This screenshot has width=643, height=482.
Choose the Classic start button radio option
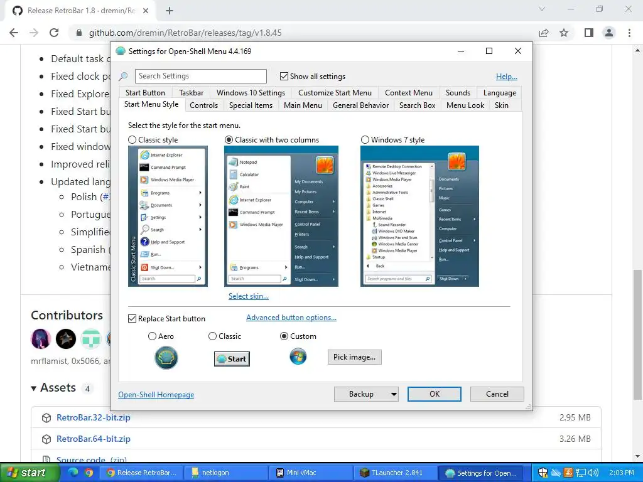pyautogui.click(x=212, y=336)
